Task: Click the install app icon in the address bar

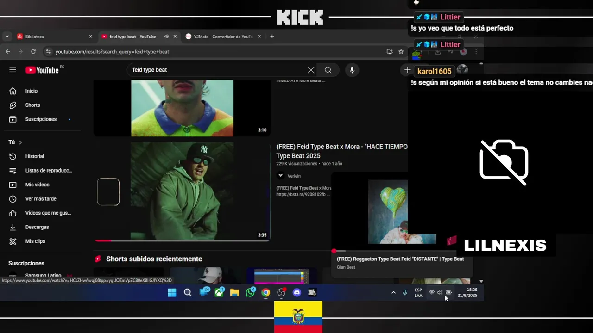Action: click(390, 52)
